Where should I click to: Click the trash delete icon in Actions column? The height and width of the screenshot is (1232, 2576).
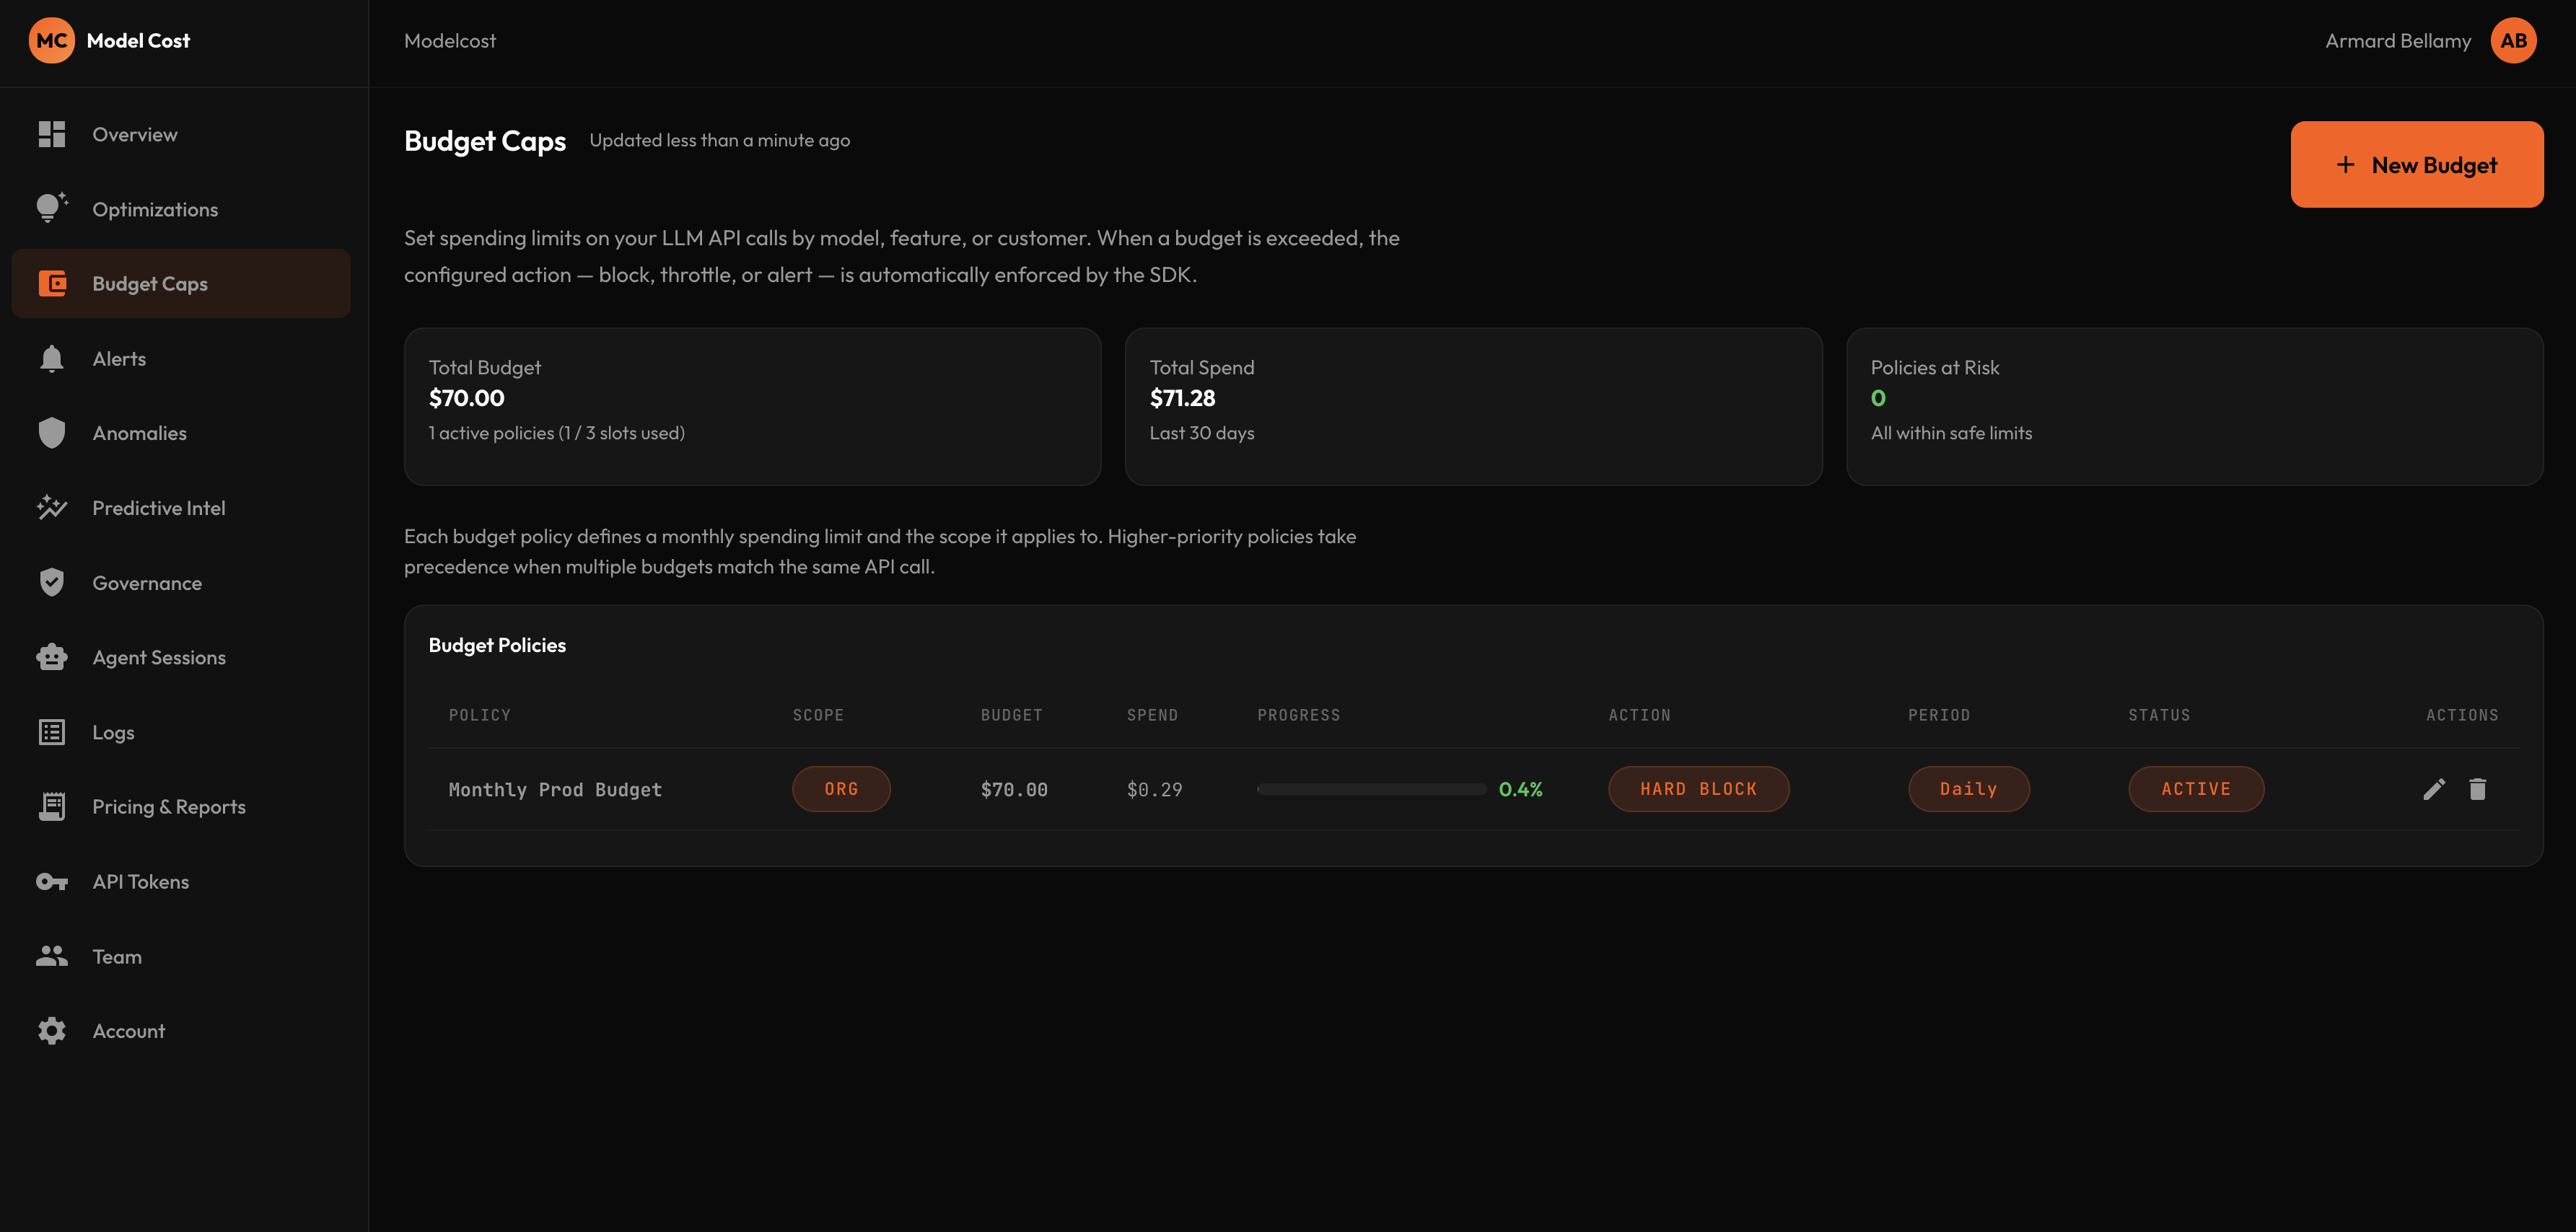pos(2477,789)
